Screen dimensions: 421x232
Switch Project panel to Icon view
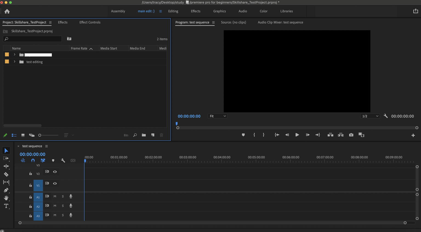23,135
